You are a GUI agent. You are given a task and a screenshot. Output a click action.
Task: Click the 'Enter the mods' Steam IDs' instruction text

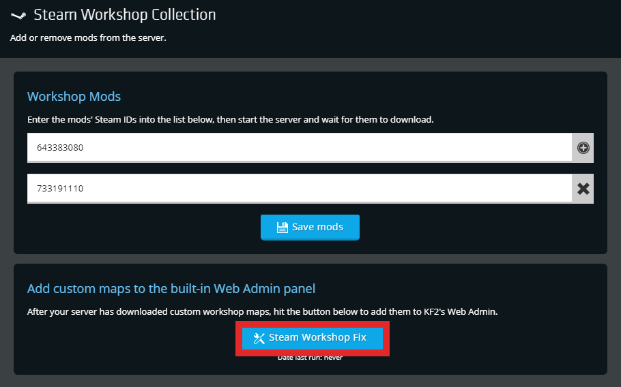coord(230,120)
